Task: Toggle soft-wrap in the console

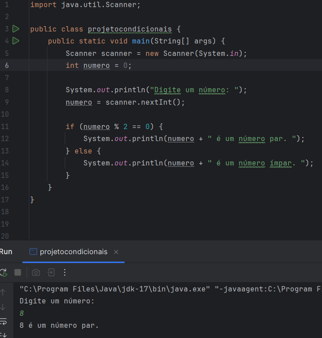Action: click(4, 322)
